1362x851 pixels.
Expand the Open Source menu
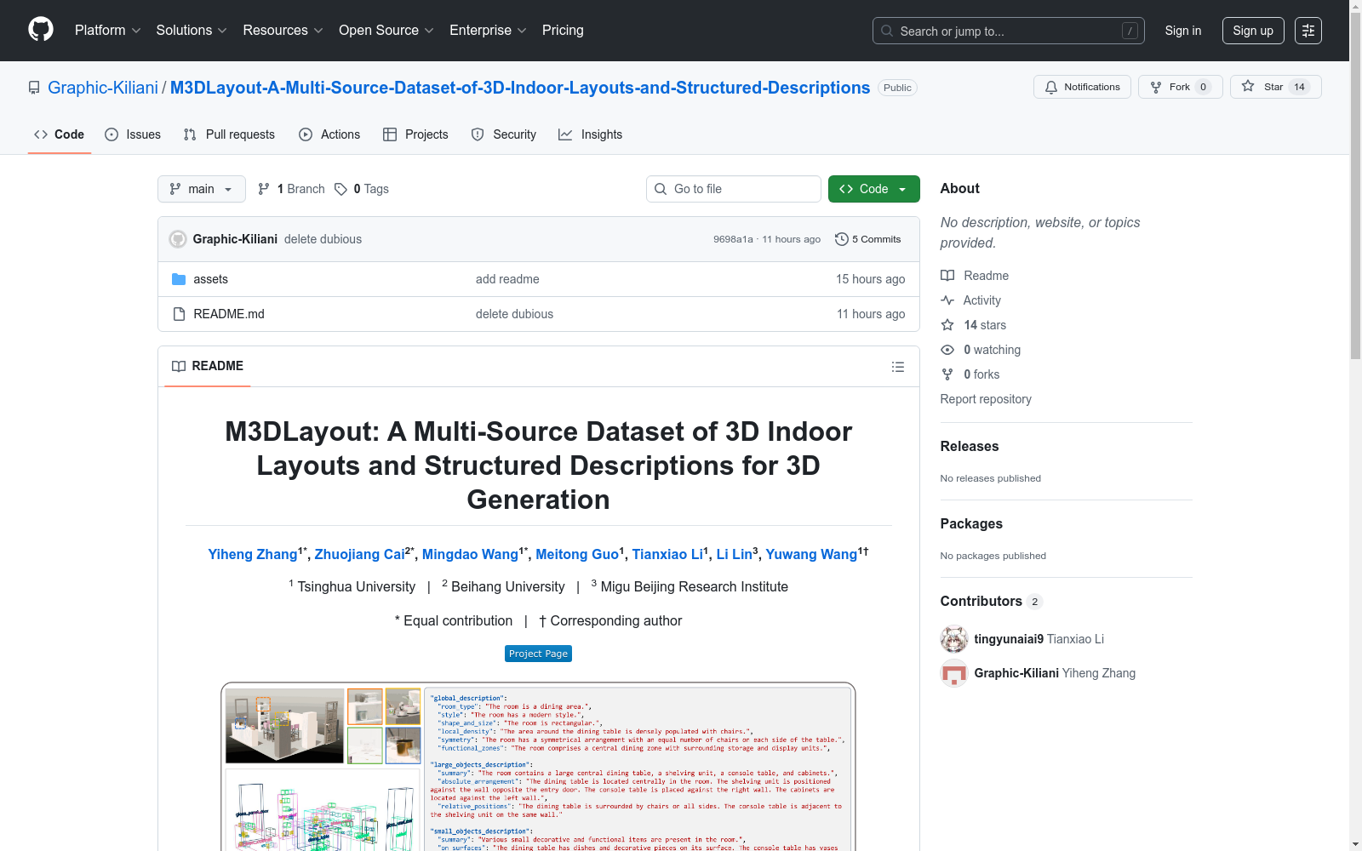click(386, 31)
